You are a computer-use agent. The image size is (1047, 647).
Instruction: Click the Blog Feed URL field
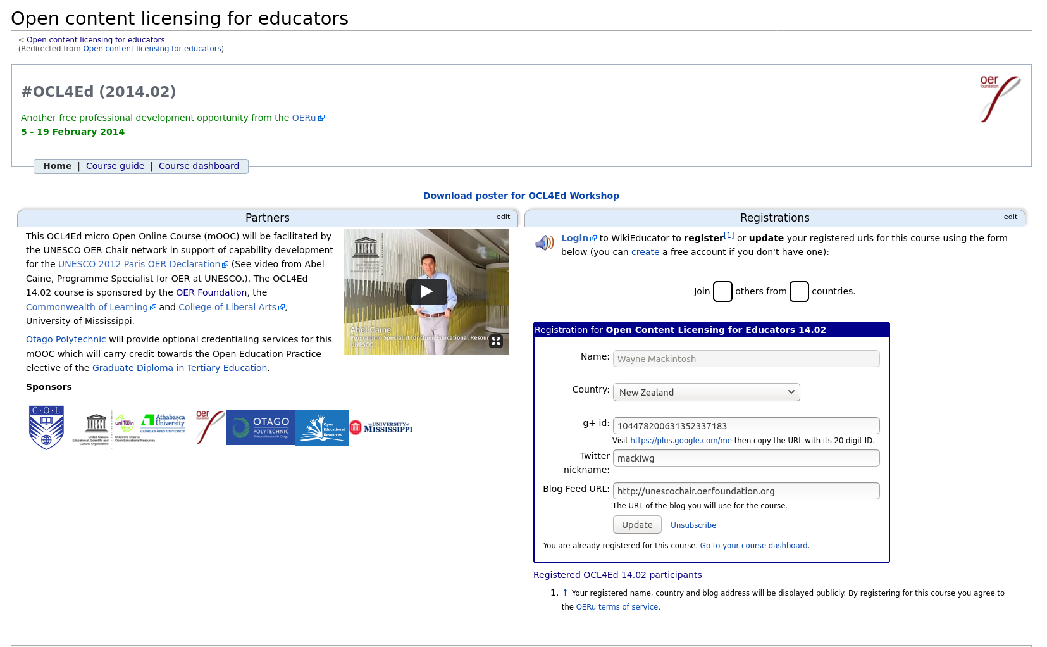[746, 491]
